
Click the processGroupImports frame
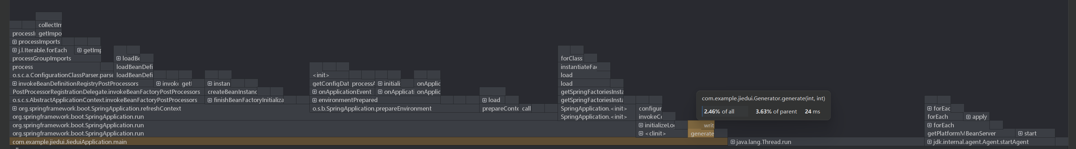[x=42, y=58]
